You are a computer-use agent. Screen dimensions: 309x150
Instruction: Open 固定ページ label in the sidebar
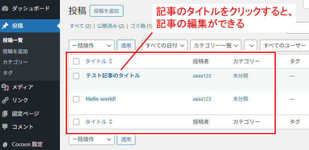26,114
